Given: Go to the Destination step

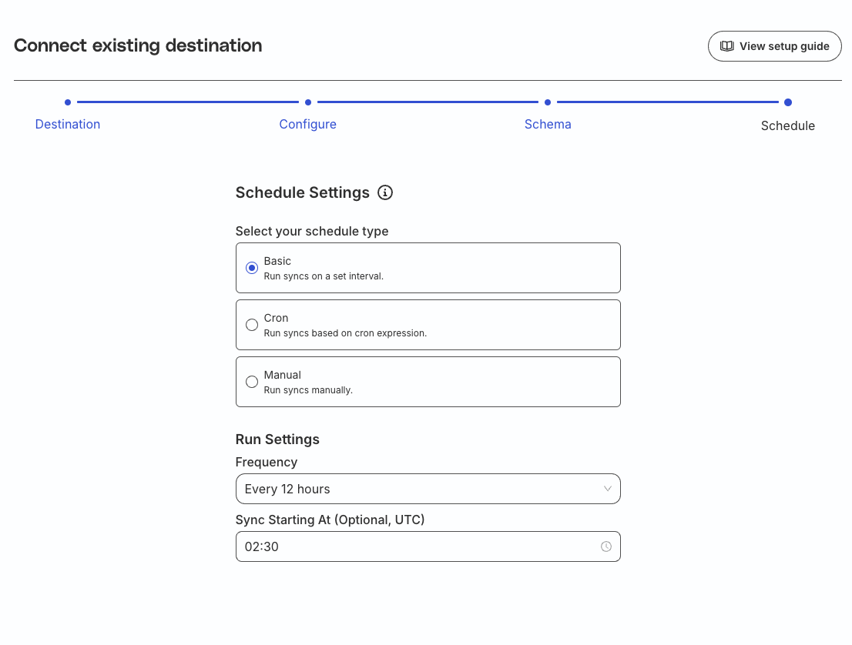Looking at the screenshot, I should click(67, 125).
